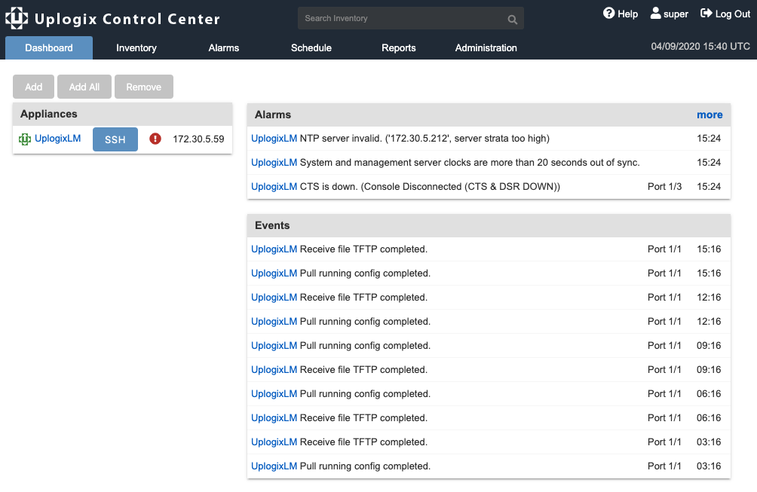Click the green UplogixLM appliance icon
This screenshot has height=492, width=757.
(x=25, y=139)
